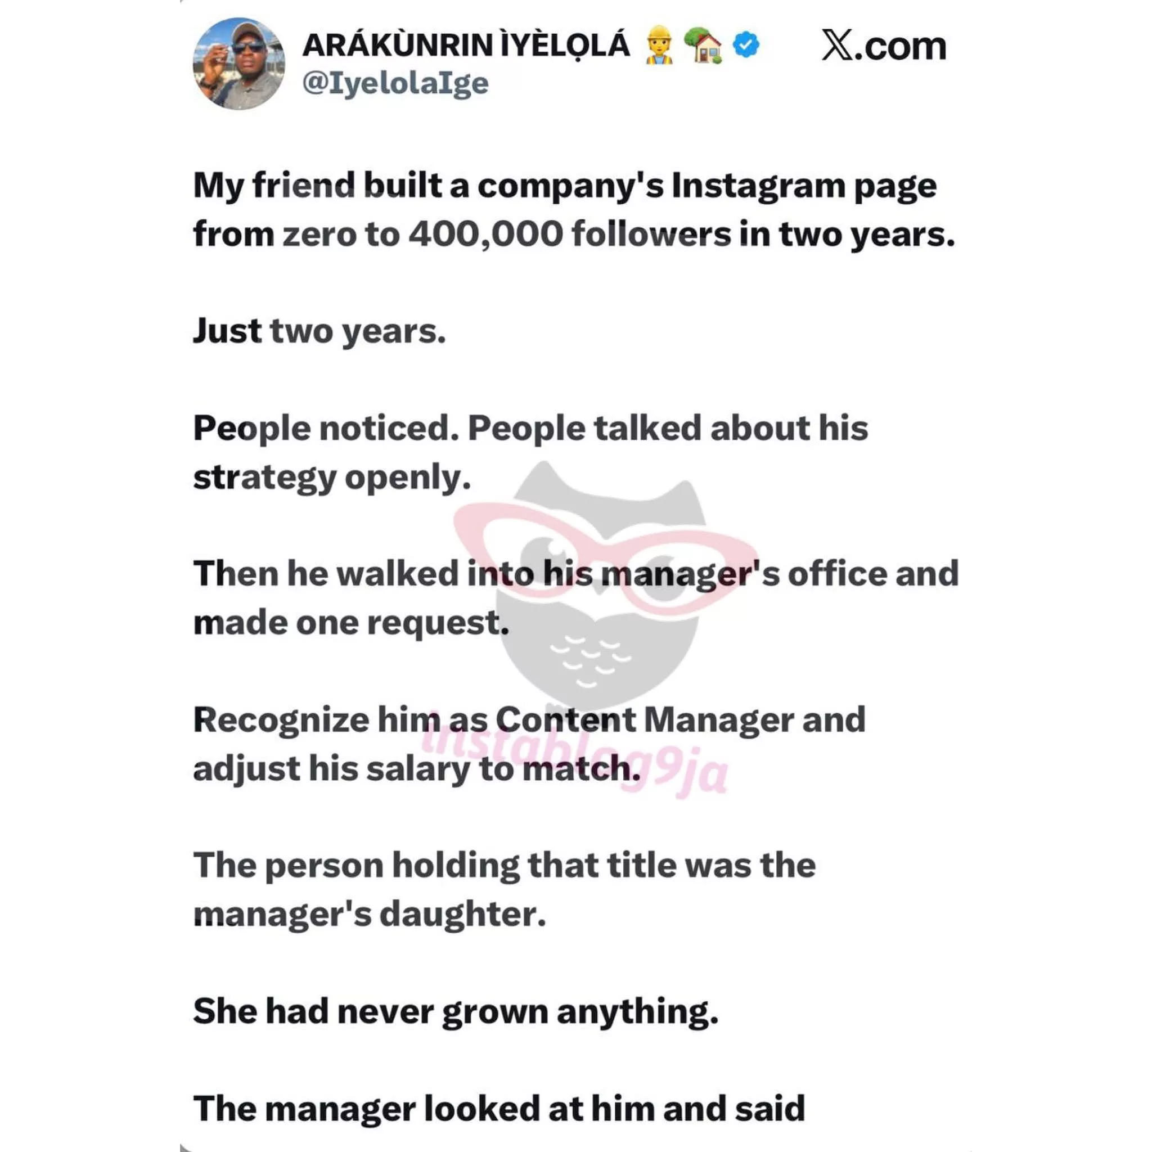Screen dimensions: 1152x1152
Task: Click the "manager's daughter." line
Action: 369,914
